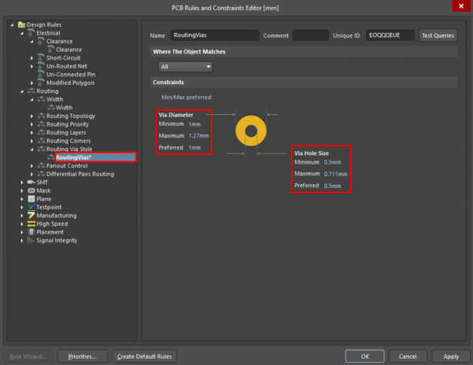This screenshot has width=473, height=365.
Task: Edit Via Hole Size Minimum 0.5mm
Action: click(333, 162)
